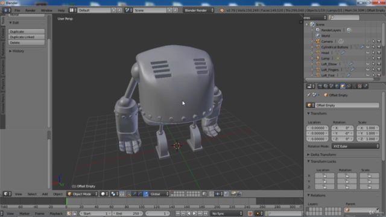Image resolution: width=386 pixels, height=217 pixels.
Task: Open the File menu
Action: (x=17, y=10)
